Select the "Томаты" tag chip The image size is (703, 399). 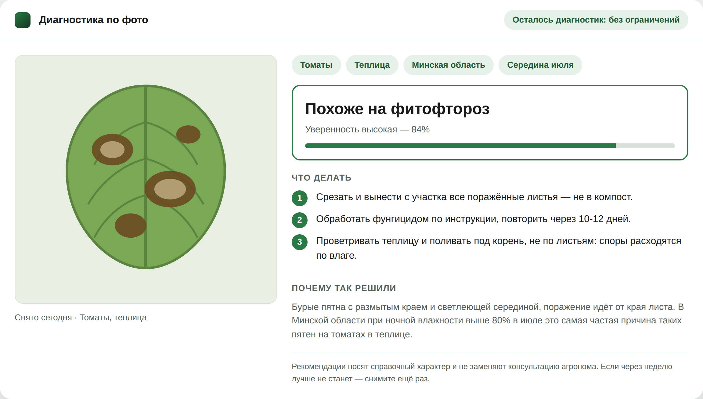[x=316, y=65]
